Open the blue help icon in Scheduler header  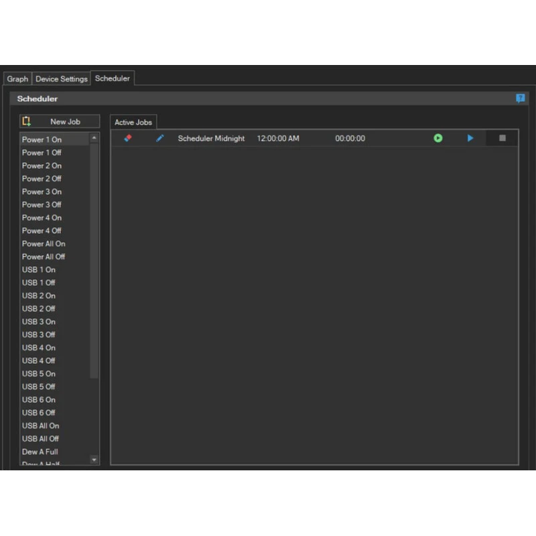(520, 98)
